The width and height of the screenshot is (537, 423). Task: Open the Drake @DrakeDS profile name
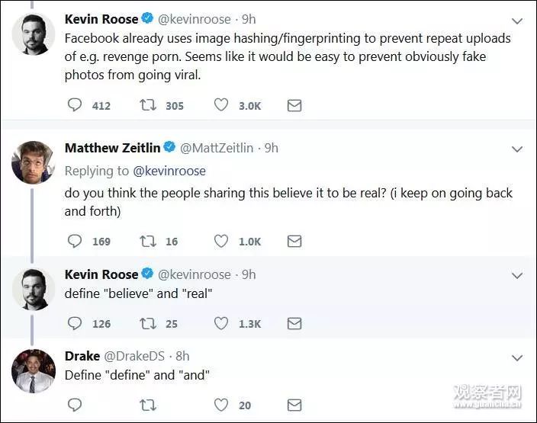82,356
